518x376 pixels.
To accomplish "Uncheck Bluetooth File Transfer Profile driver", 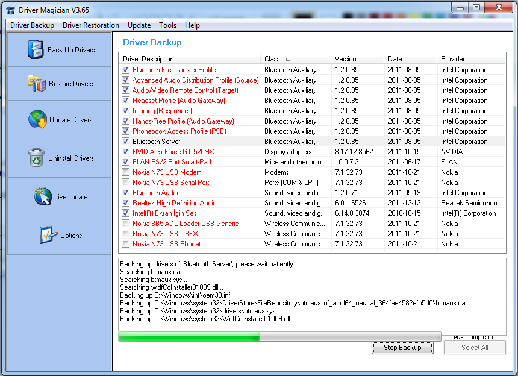I will click(x=125, y=70).
